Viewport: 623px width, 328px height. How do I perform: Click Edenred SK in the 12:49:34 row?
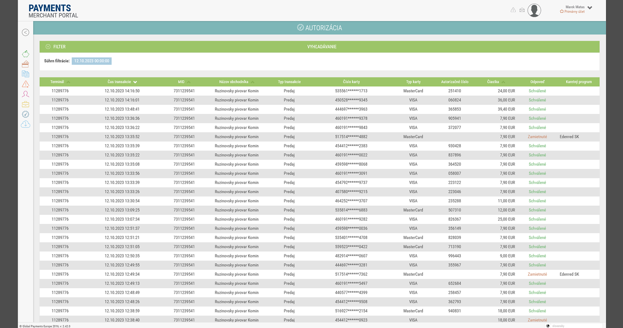[x=569, y=275]
